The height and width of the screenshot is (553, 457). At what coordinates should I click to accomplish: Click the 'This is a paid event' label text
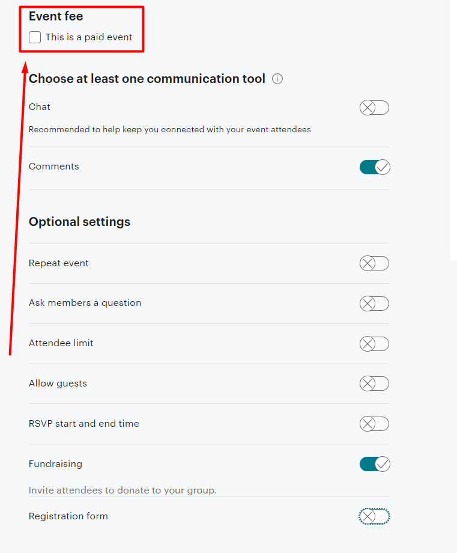(x=89, y=37)
